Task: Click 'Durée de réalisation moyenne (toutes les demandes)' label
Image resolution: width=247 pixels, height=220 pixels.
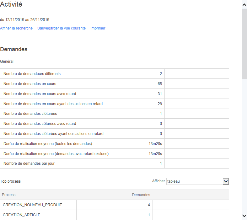Action: click(48, 144)
